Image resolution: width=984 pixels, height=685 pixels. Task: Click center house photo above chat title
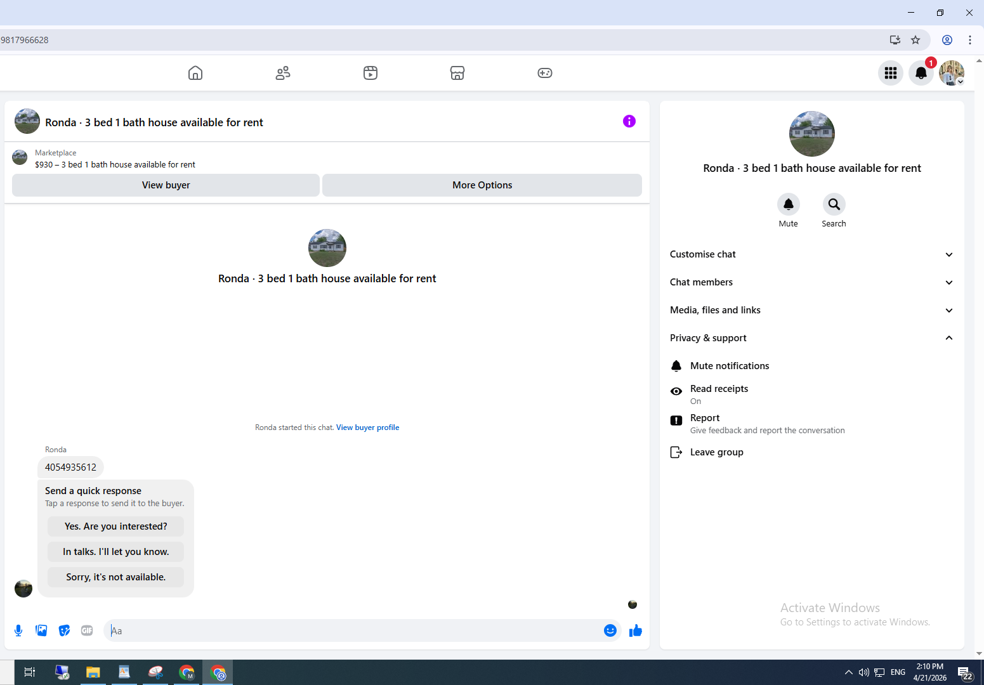327,248
